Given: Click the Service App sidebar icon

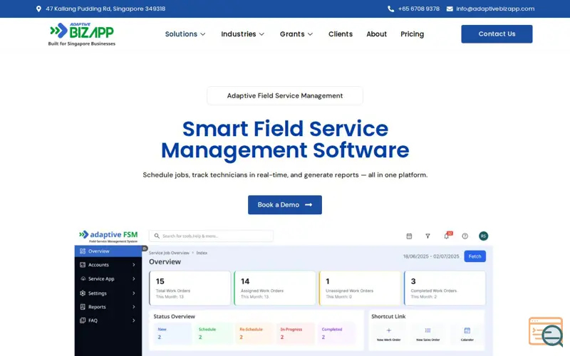Looking at the screenshot, I should 83,278.
